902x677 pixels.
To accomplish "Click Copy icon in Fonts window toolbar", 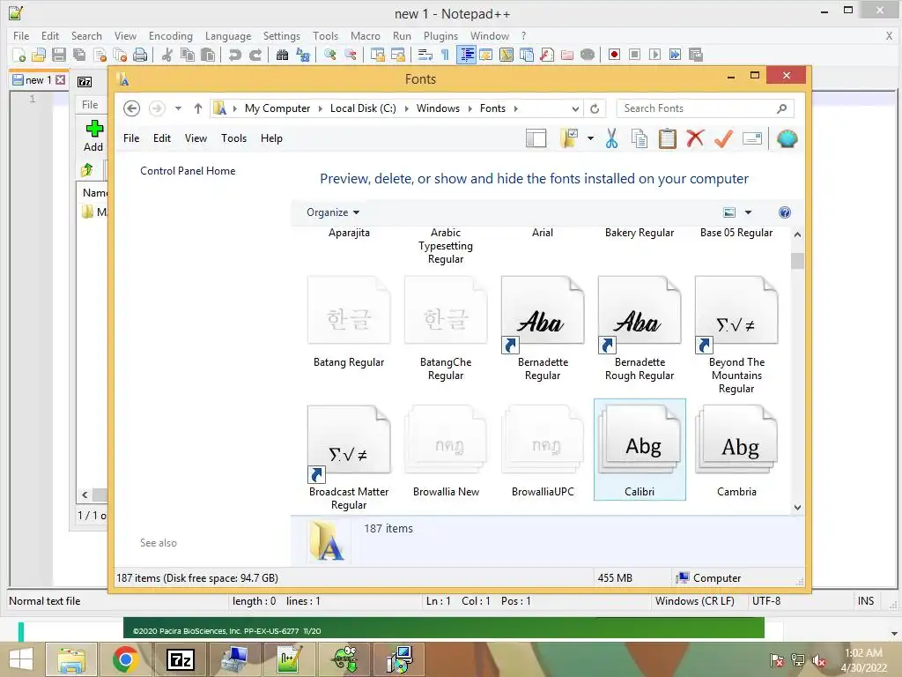I will 640,138.
